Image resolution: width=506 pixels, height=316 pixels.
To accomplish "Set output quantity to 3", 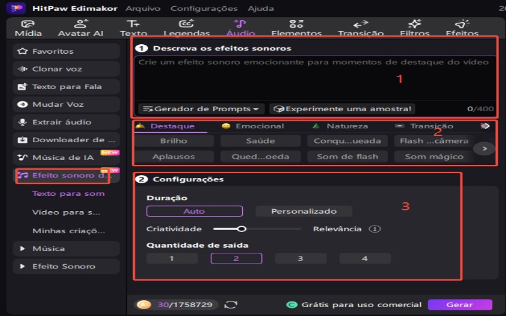I will pyautogui.click(x=300, y=258).
